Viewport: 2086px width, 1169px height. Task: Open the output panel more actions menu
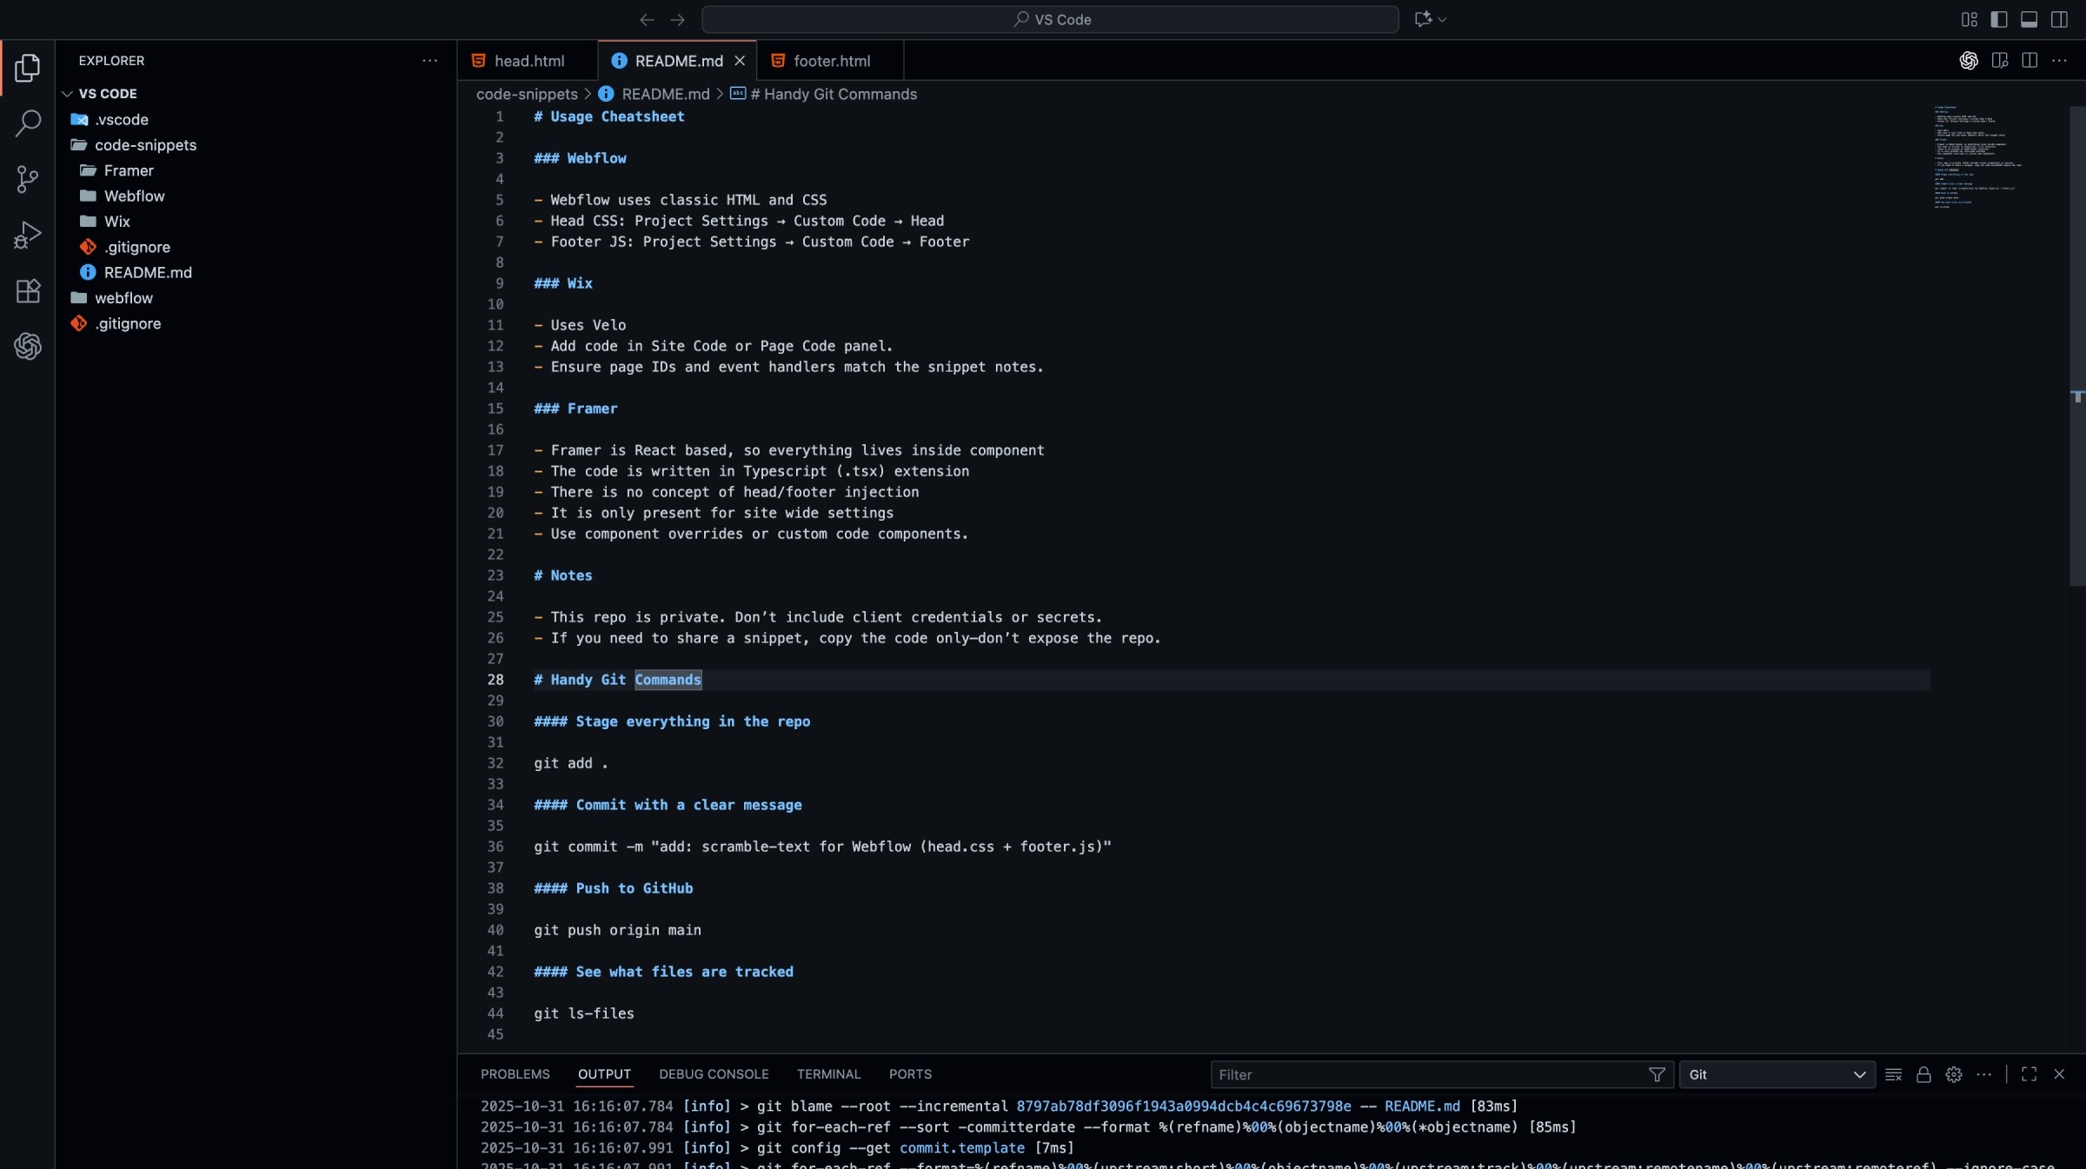click(1983, 1074)
